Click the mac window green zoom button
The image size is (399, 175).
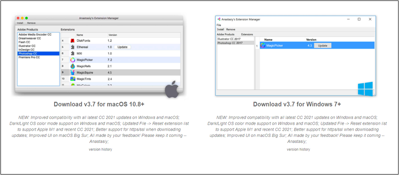tap(26, 18)
